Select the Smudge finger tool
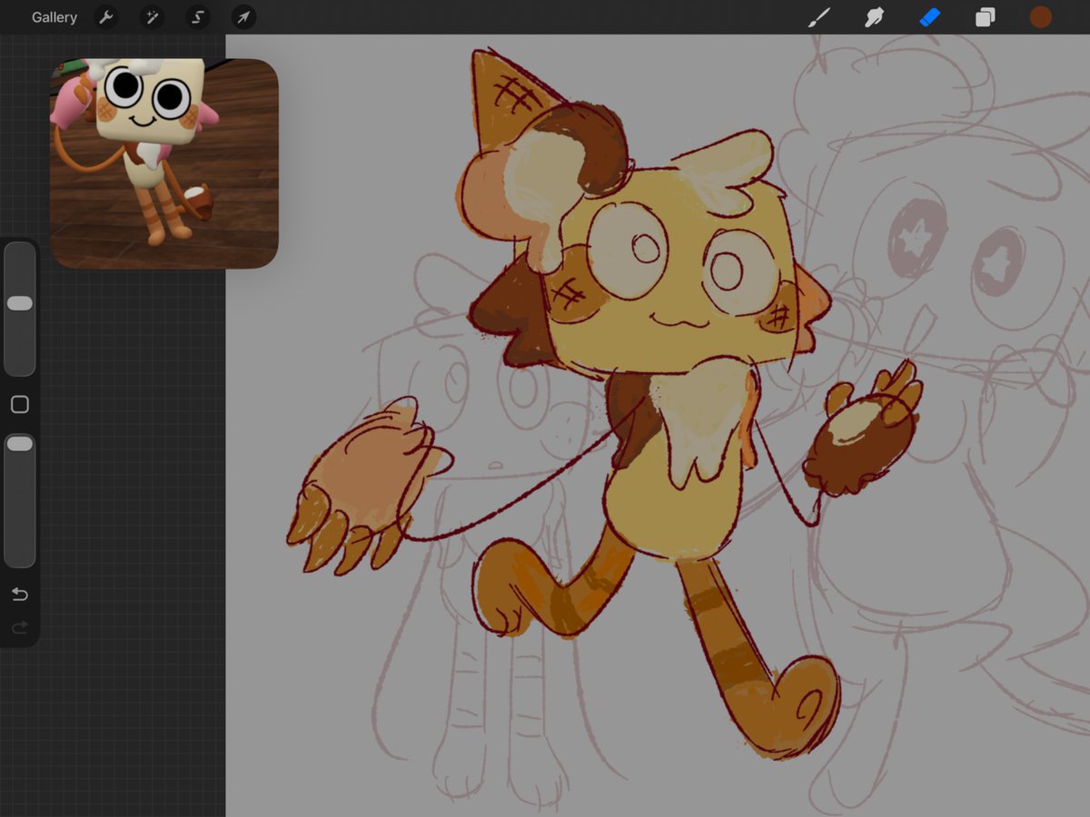Image resolution: width=1090 pixels, height=817 pixels. click(x=874, y=17)
